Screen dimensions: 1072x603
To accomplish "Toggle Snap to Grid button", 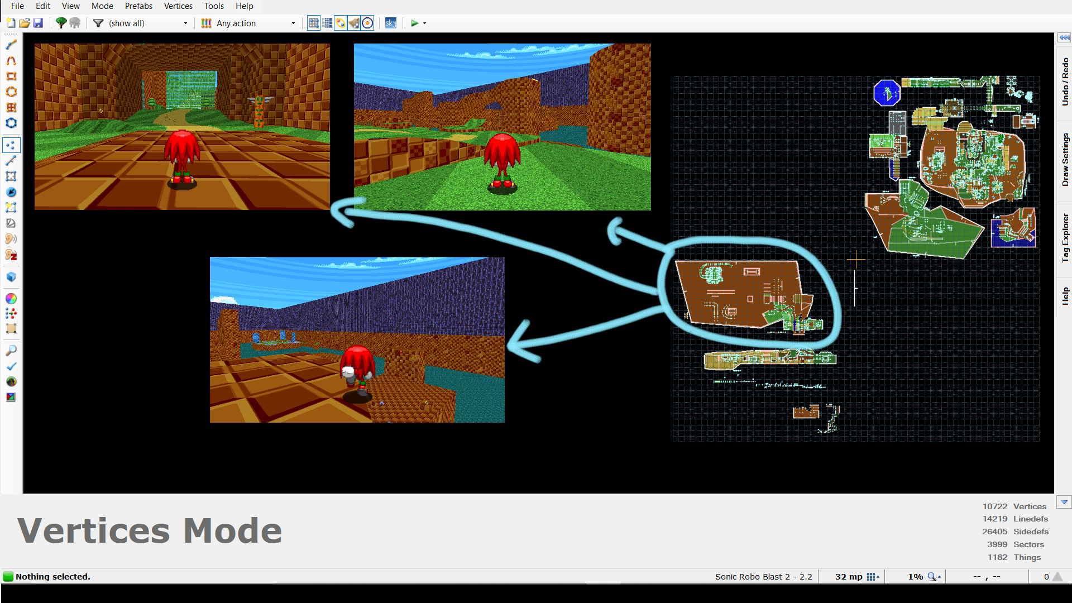I will tap(314, 23).
